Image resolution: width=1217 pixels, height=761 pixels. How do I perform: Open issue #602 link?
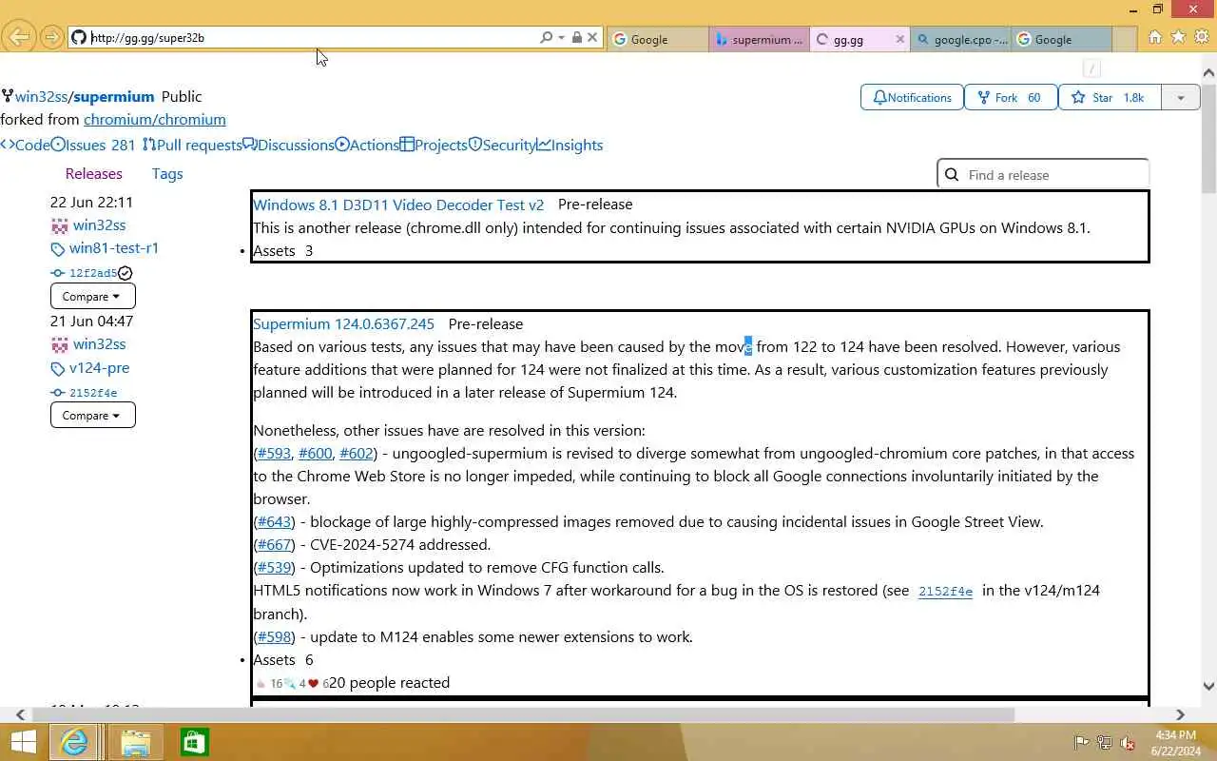point(356,454)
